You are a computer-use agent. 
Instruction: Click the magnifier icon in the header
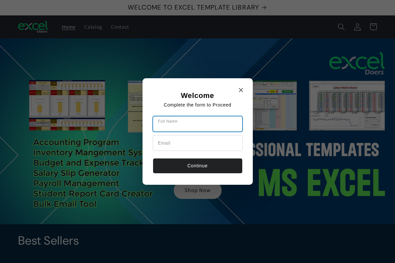point(341,27)
